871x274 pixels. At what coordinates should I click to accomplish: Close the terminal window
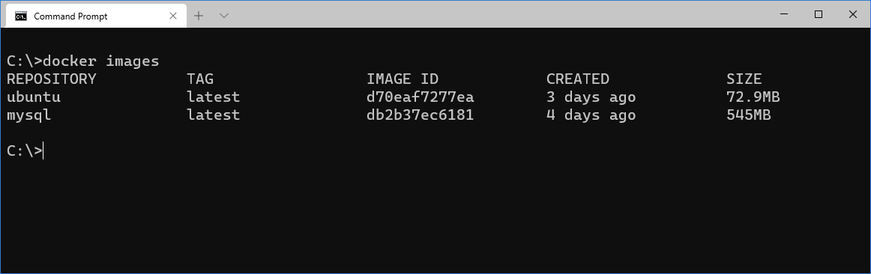[x=853, y=15]
